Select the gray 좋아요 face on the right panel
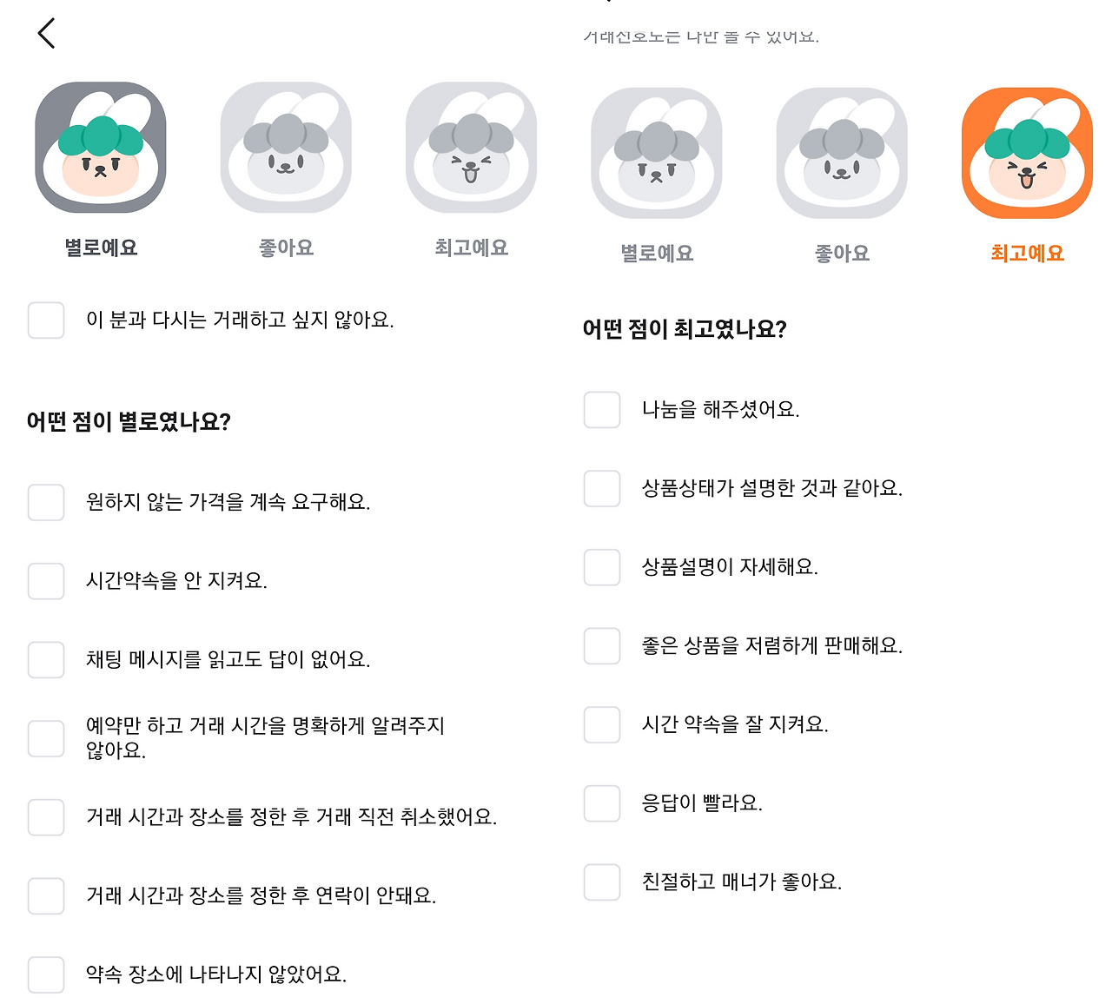Image resolution: width=1112 pixels, height=1004 pixels. (842, 153)
